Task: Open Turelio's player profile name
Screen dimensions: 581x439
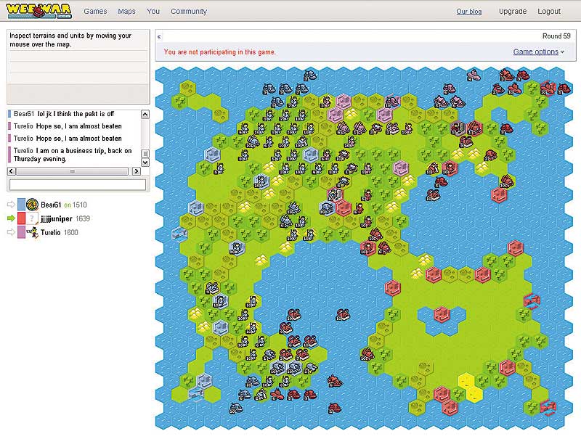Action: (x=50, y=232)
